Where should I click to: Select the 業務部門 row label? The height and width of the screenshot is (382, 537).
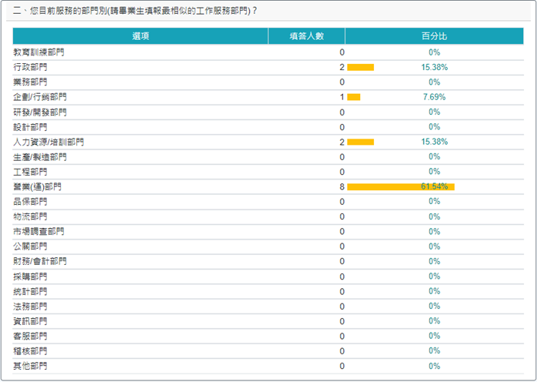click(30, 82)
